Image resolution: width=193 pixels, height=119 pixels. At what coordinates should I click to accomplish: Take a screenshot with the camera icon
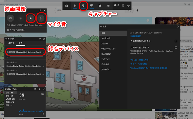(x=11, y=18)
